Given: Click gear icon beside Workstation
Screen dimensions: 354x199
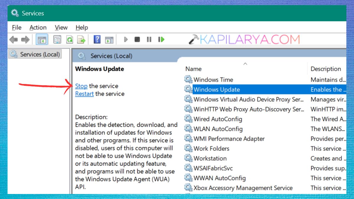Looking at the screenshot, I should (188, 158).
